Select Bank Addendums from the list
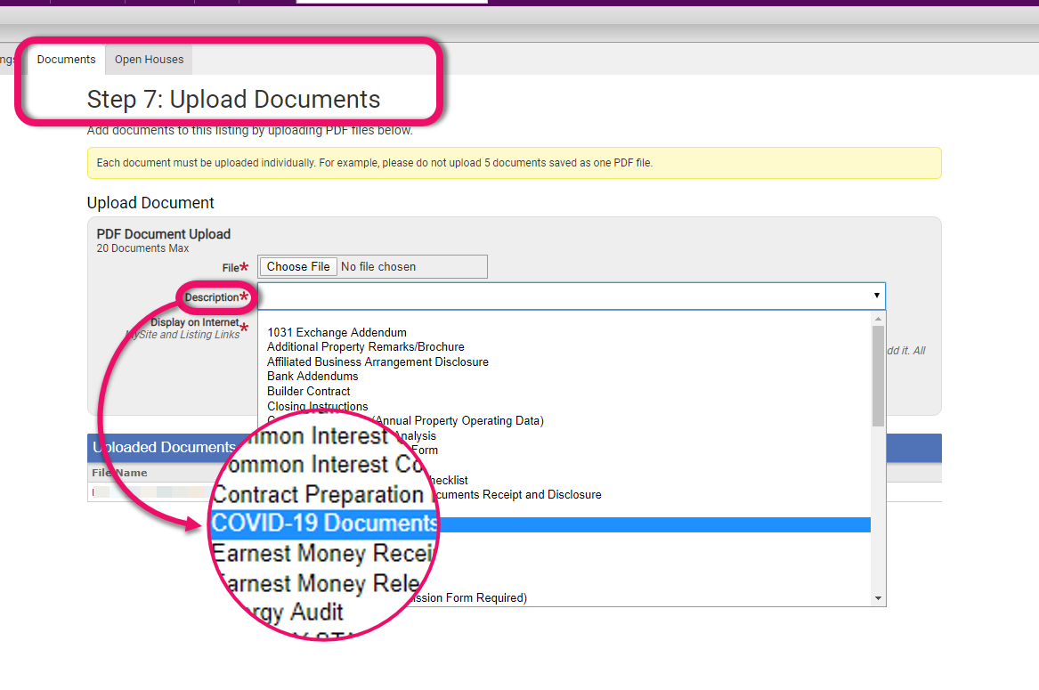This screenshot has width=1039, height=690. tap(313, 376)
